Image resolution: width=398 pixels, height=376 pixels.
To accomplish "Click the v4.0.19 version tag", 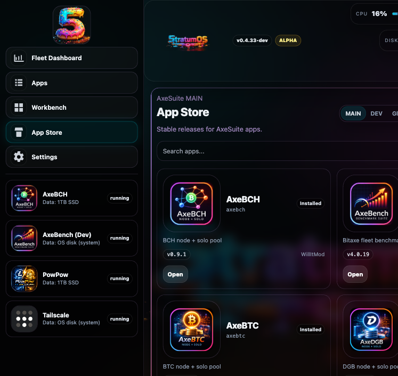I will click(x=358, y=254).
